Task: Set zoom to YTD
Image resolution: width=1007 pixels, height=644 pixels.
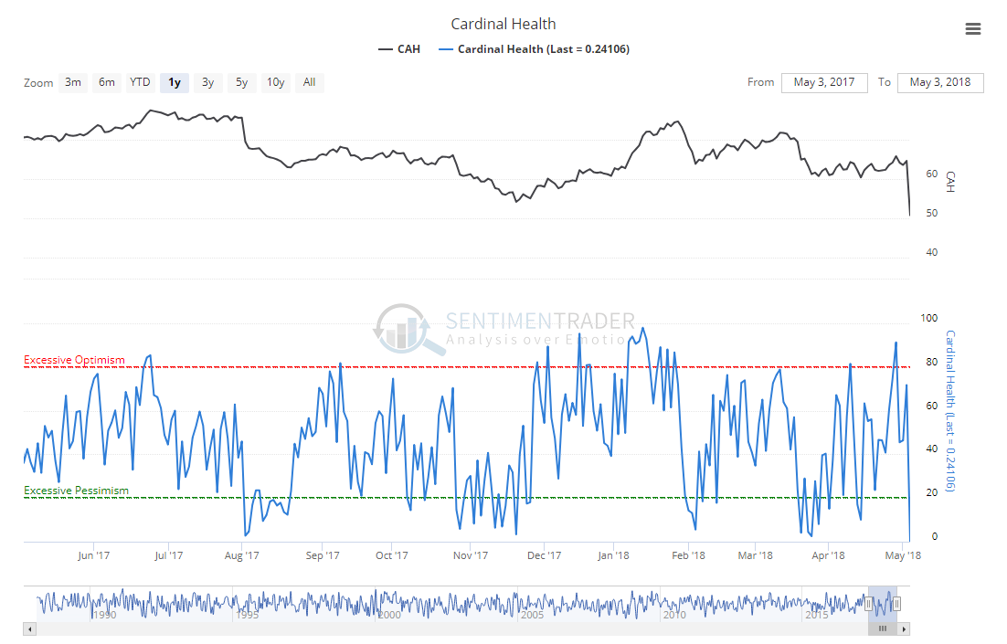Action: tap(140, 82)
